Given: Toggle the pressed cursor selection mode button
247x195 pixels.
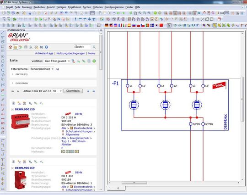Looking at the screenshot, I should pyautogui.click(x=169, y=25).
